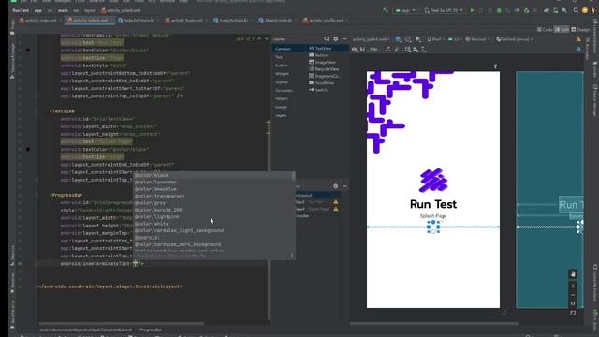599x337 pixels.
Task: Click the build hammer icon
Action: [386, 10]
